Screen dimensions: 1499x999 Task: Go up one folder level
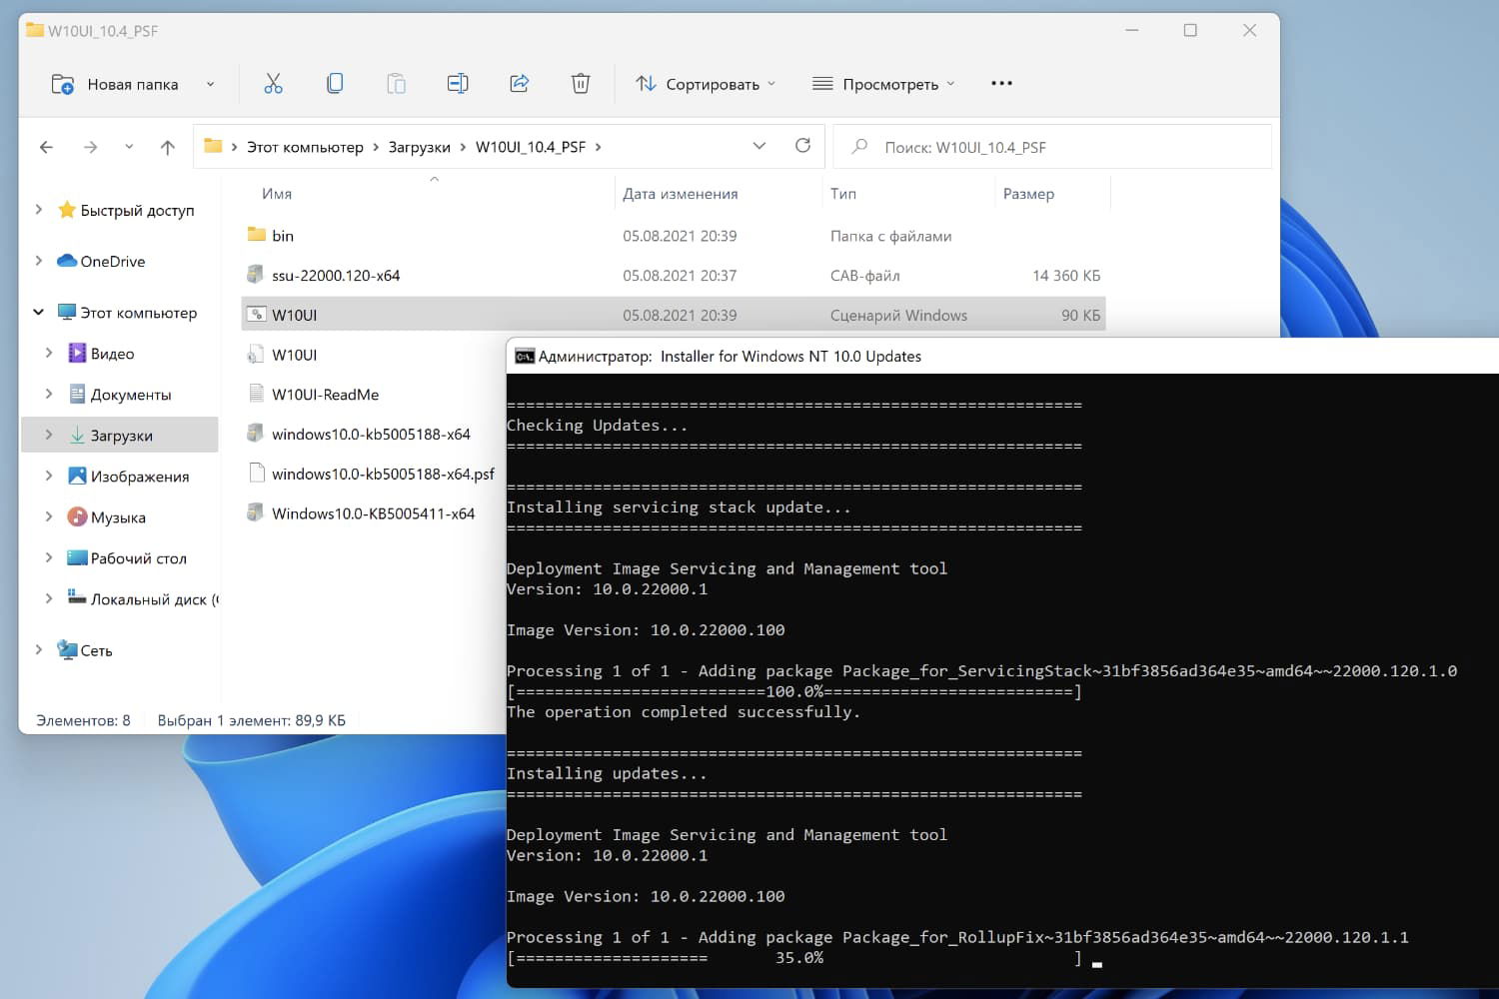(167, 147)
